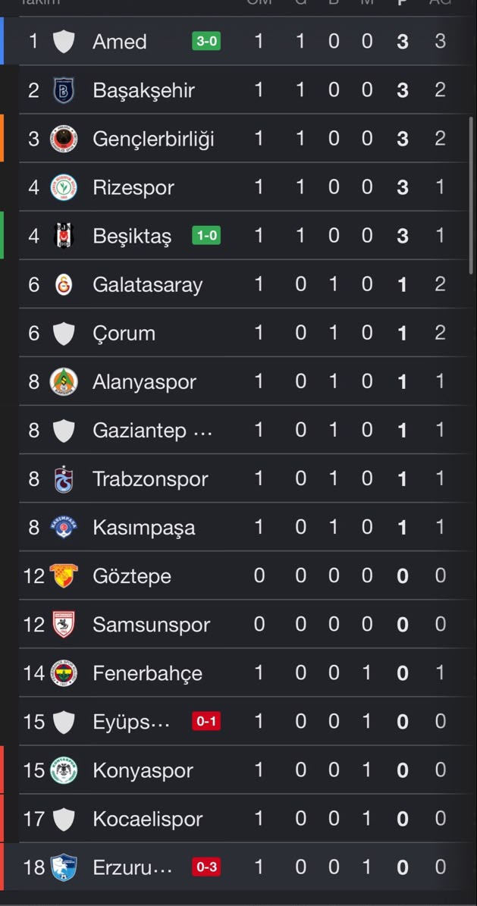Tap the Kasımpaşa team emblem
The width and height of the screenshot is (477, 906).
[64, 527]
